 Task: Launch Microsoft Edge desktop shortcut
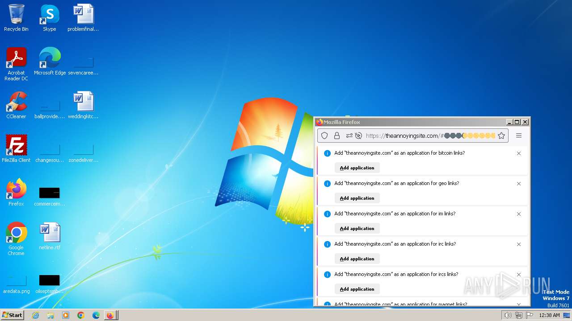(50, 62)
